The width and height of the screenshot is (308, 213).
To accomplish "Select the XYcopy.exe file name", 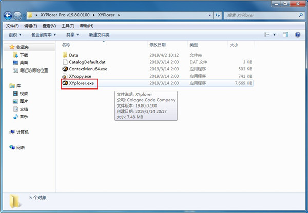I will [x=80, y=76].
